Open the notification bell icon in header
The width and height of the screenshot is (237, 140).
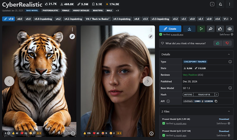[220, 4]
